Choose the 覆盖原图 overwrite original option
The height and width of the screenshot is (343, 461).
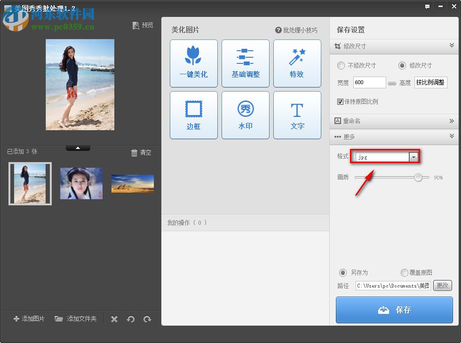click(x=404, y=273)
